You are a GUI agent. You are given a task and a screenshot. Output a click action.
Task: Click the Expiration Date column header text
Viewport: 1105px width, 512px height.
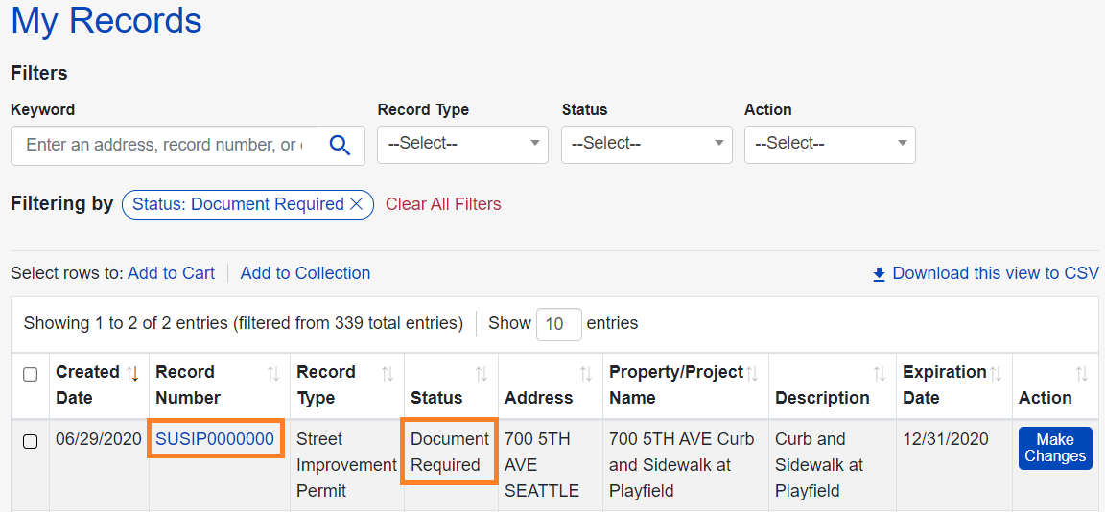click(x=944, y=384)
